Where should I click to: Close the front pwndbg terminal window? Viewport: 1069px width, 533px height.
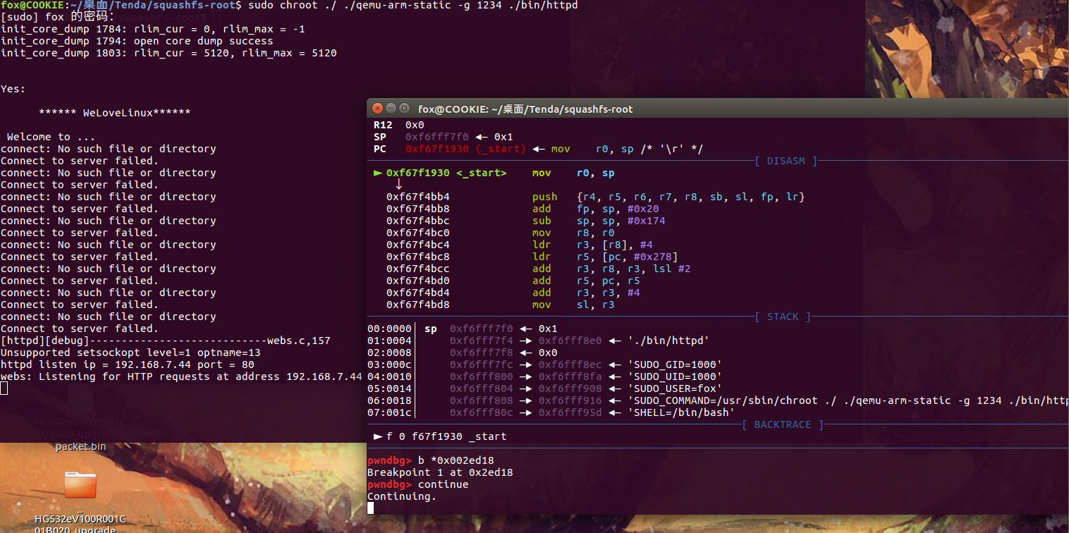tap(378, 109)
